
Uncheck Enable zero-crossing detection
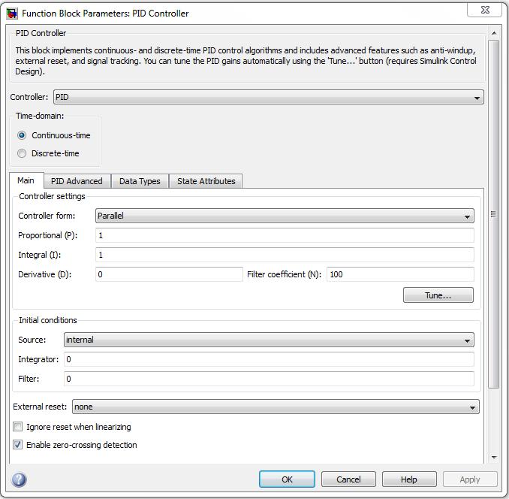[x=18, y=445]
